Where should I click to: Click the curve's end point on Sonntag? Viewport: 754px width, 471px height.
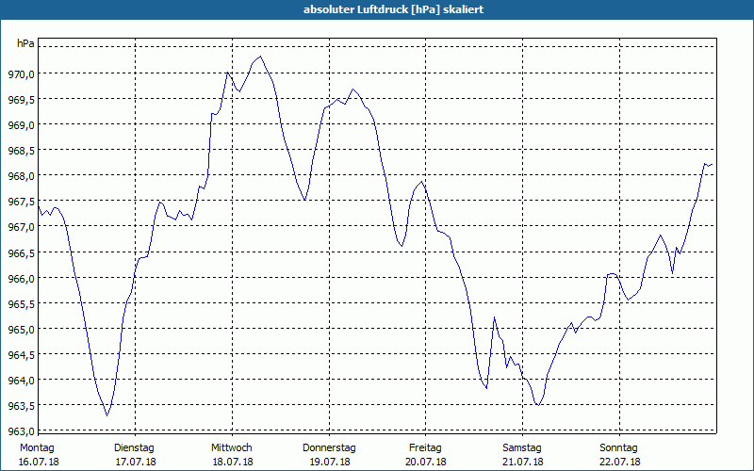pos(713,164)
